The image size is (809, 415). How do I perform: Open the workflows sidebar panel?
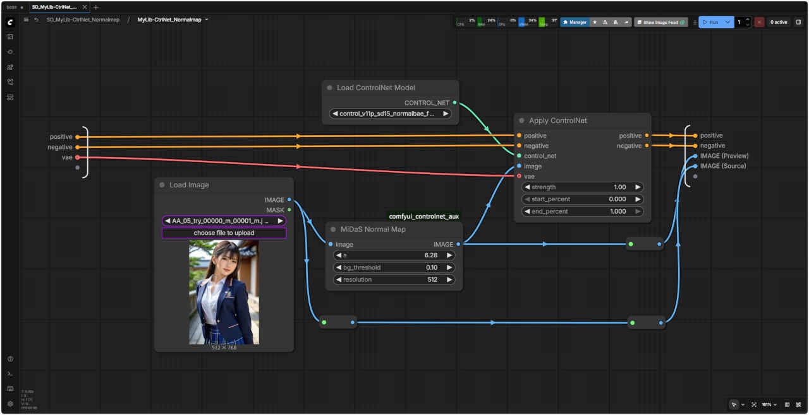pyautogui.click(x=10, y=82)
